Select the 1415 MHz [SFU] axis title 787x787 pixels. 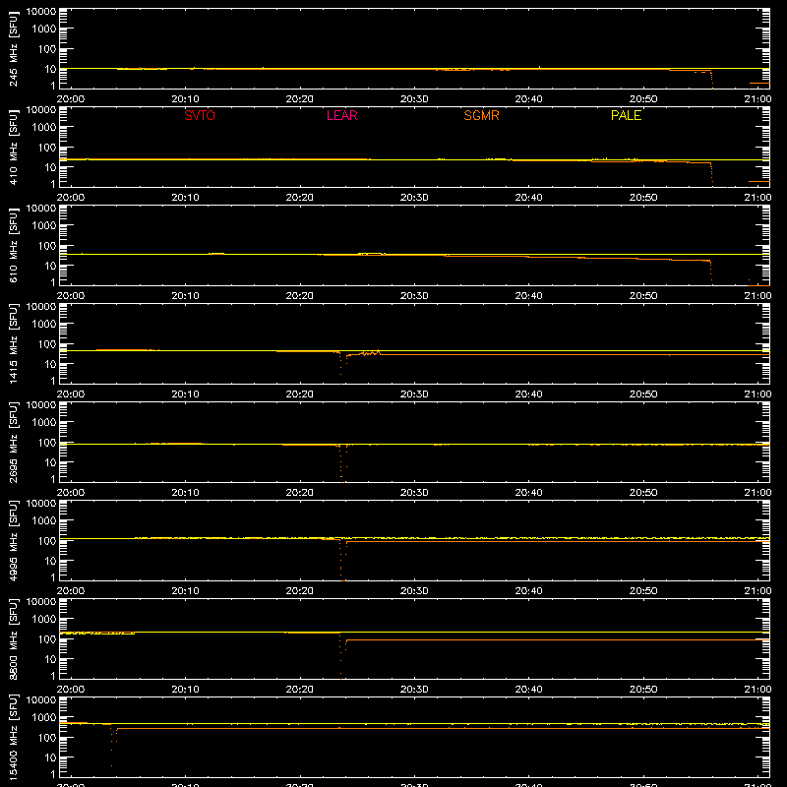[13, 343]
